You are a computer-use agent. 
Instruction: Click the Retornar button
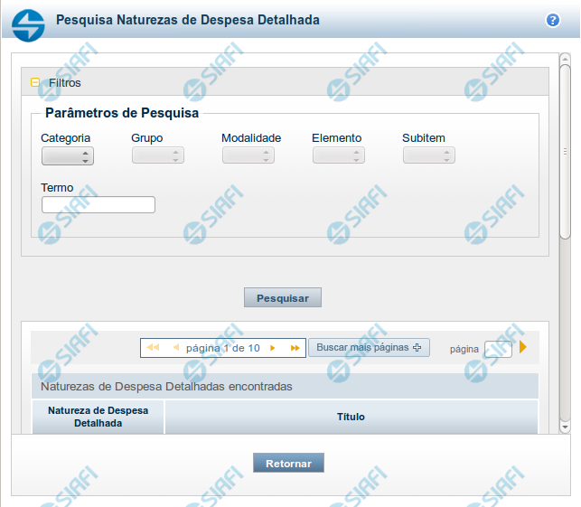pos(288,463)
